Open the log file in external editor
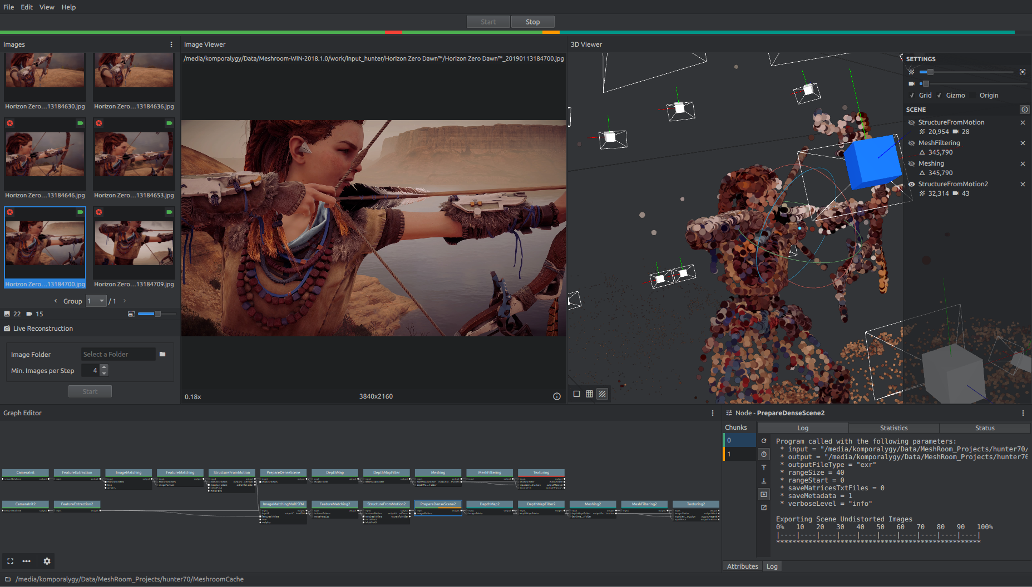Viewport: 1032px width, 587px height. coord(764,508)
